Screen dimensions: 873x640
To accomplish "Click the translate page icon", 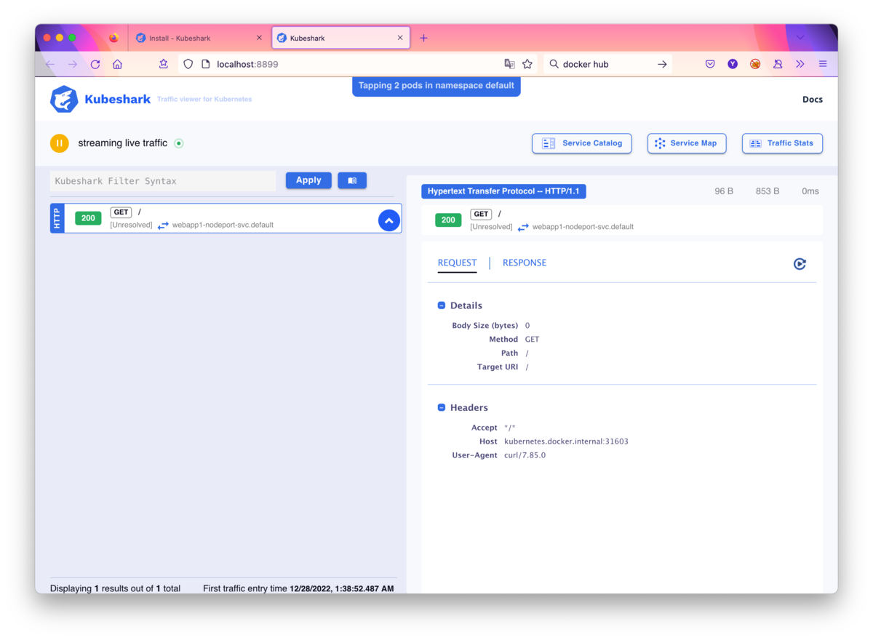I will [x=509, y=64].
